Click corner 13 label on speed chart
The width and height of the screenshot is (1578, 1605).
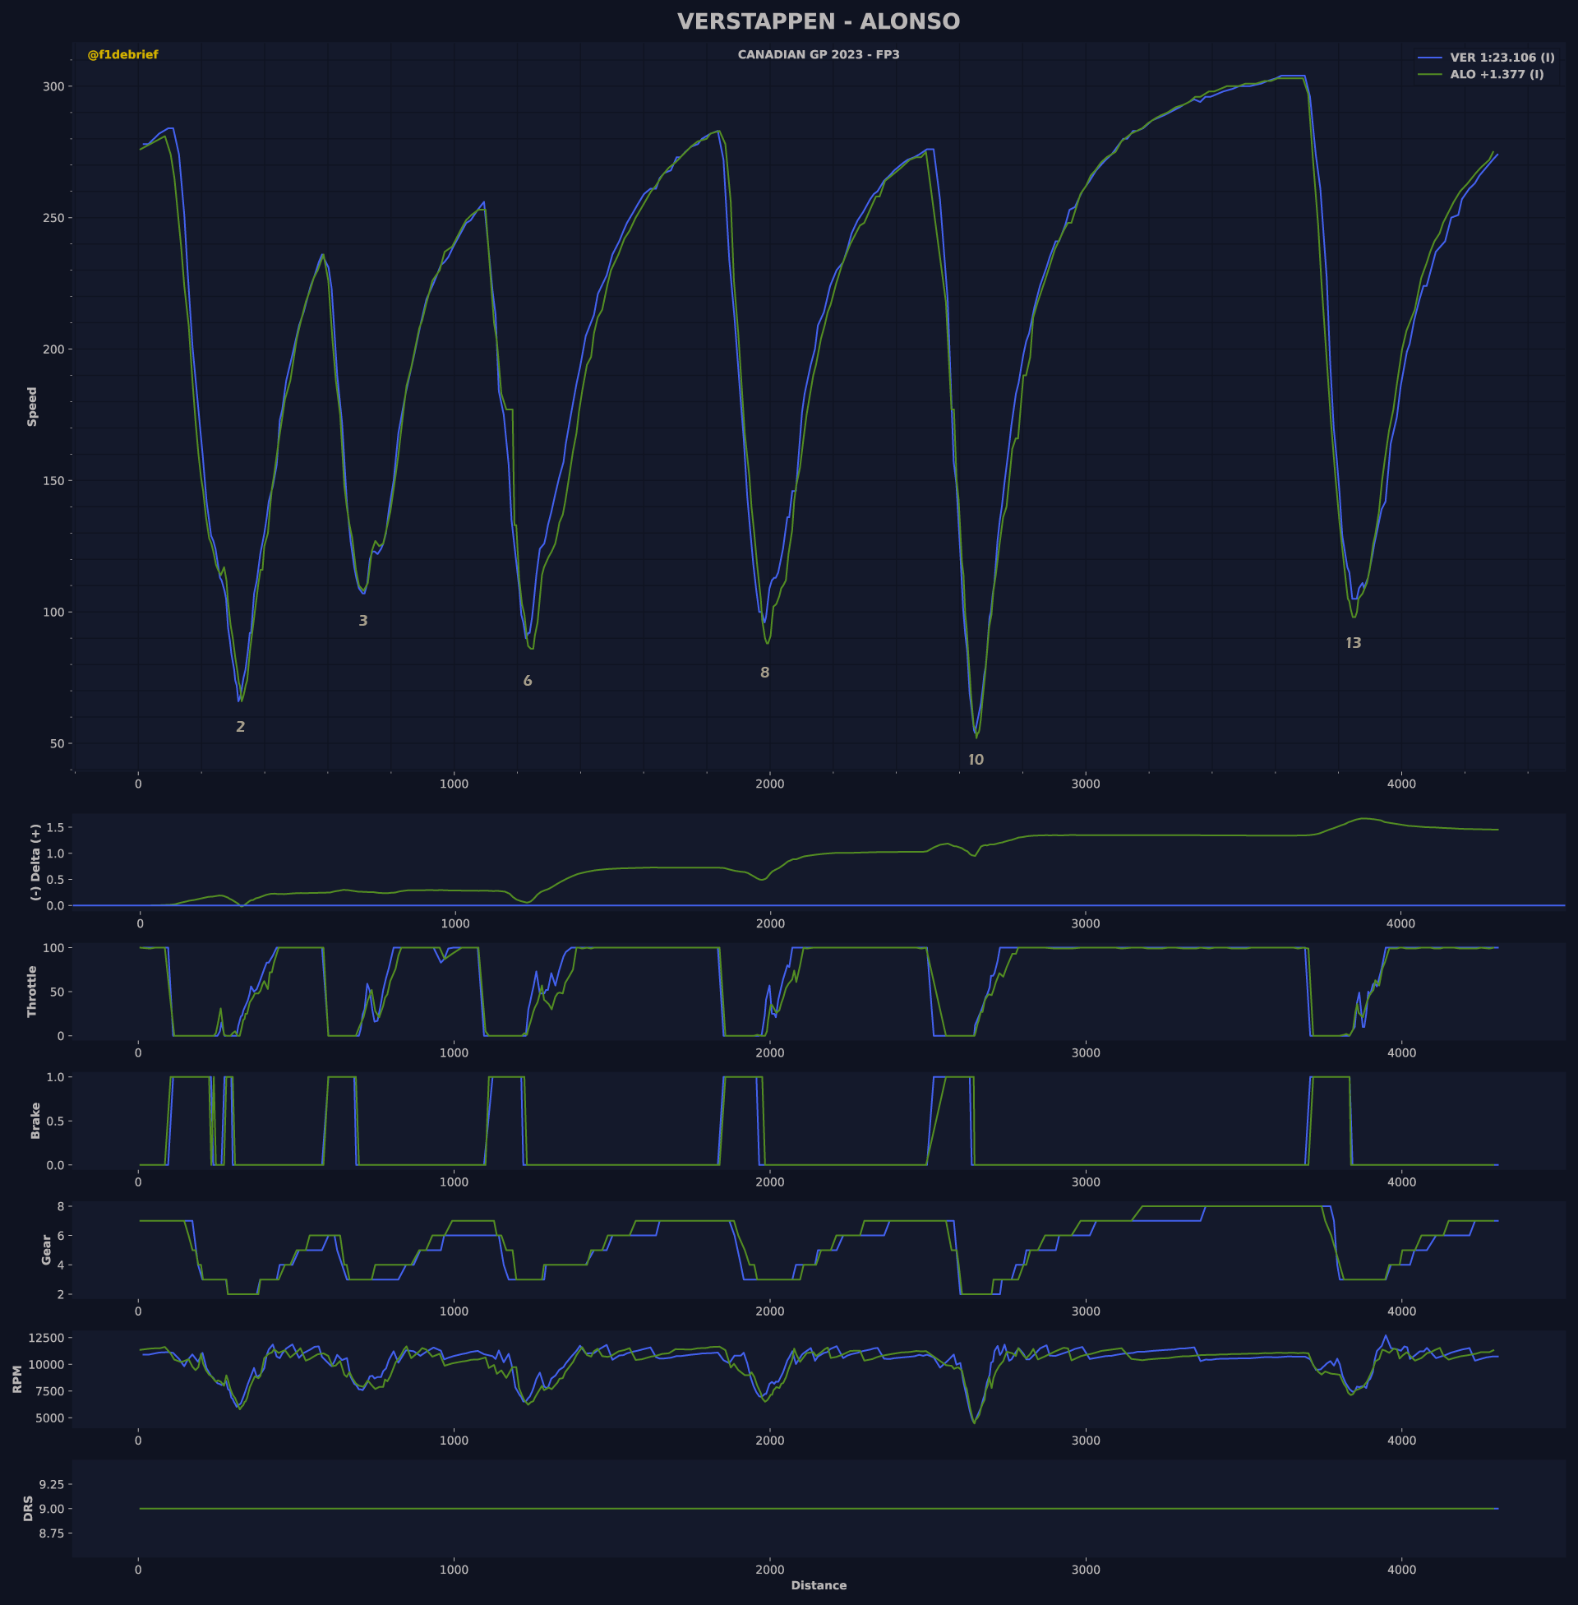click(x=1353, y=643)
